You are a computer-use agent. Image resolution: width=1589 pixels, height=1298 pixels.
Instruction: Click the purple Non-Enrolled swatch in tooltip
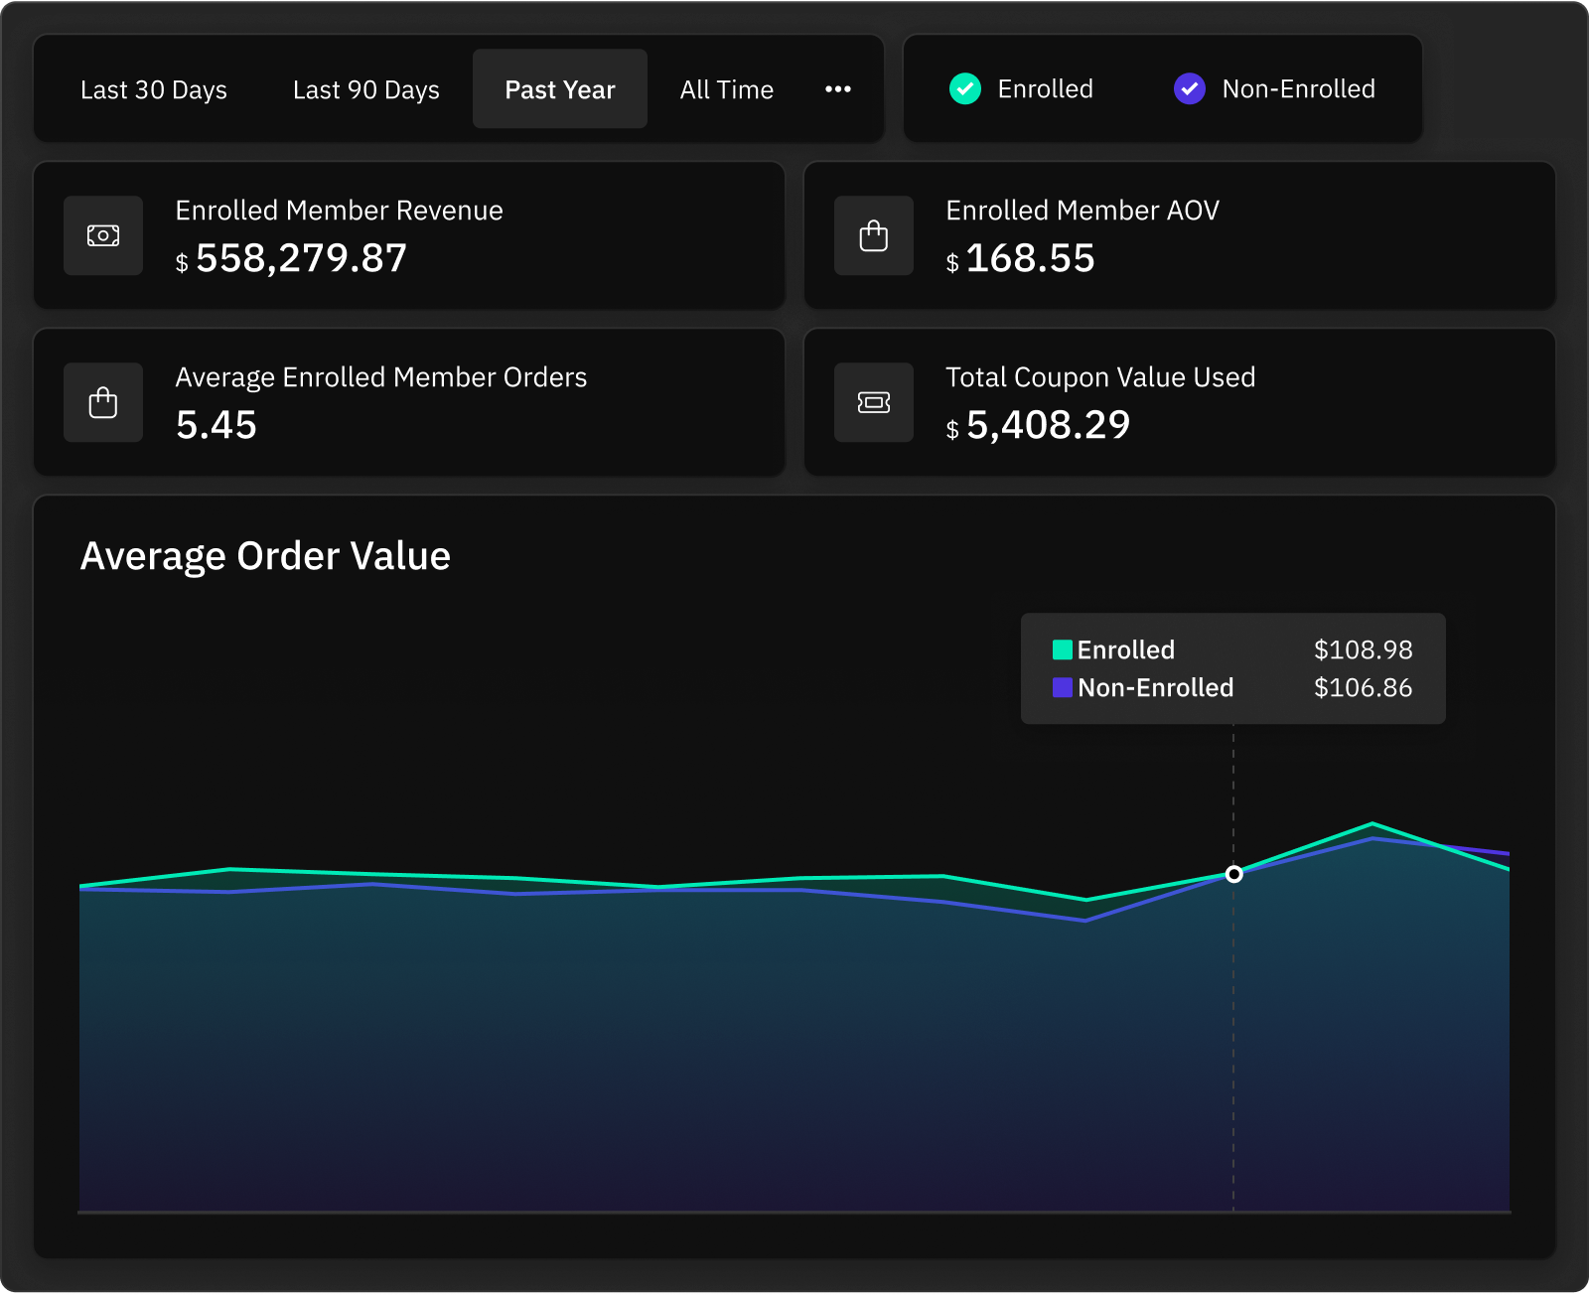1063,688
